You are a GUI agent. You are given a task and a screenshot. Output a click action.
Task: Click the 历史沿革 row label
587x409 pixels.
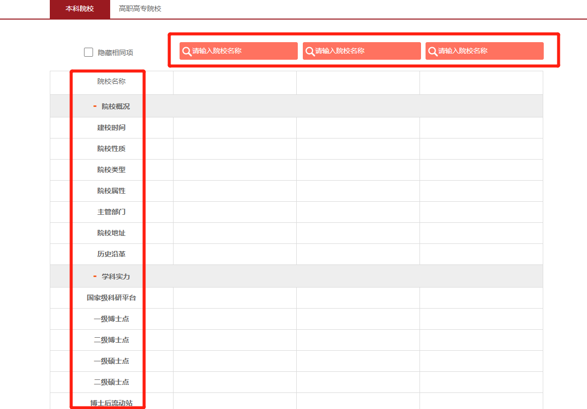(x=111, y=254)
